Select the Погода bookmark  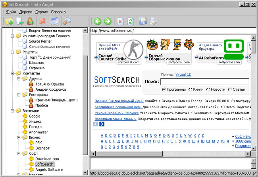[35, 127]
